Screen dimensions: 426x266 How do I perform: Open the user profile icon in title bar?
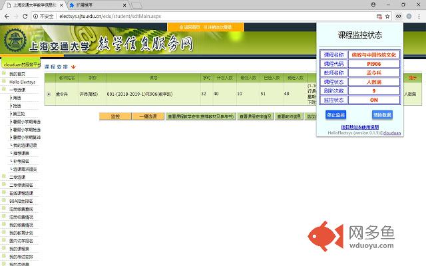(x=373, y=5)
